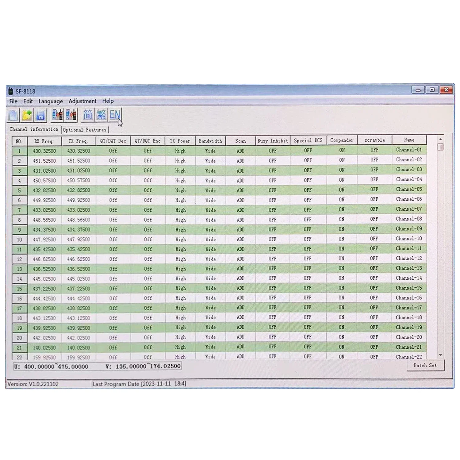Viewport: 460px width, 460px height.
Task: Click the RX Freq field of channel 2
Action: coord(44,161)
